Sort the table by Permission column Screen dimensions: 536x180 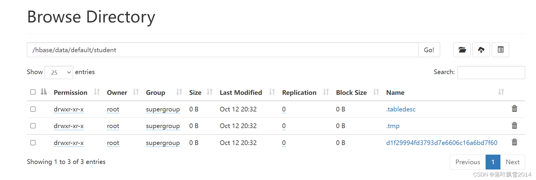(x=71, y=92)
